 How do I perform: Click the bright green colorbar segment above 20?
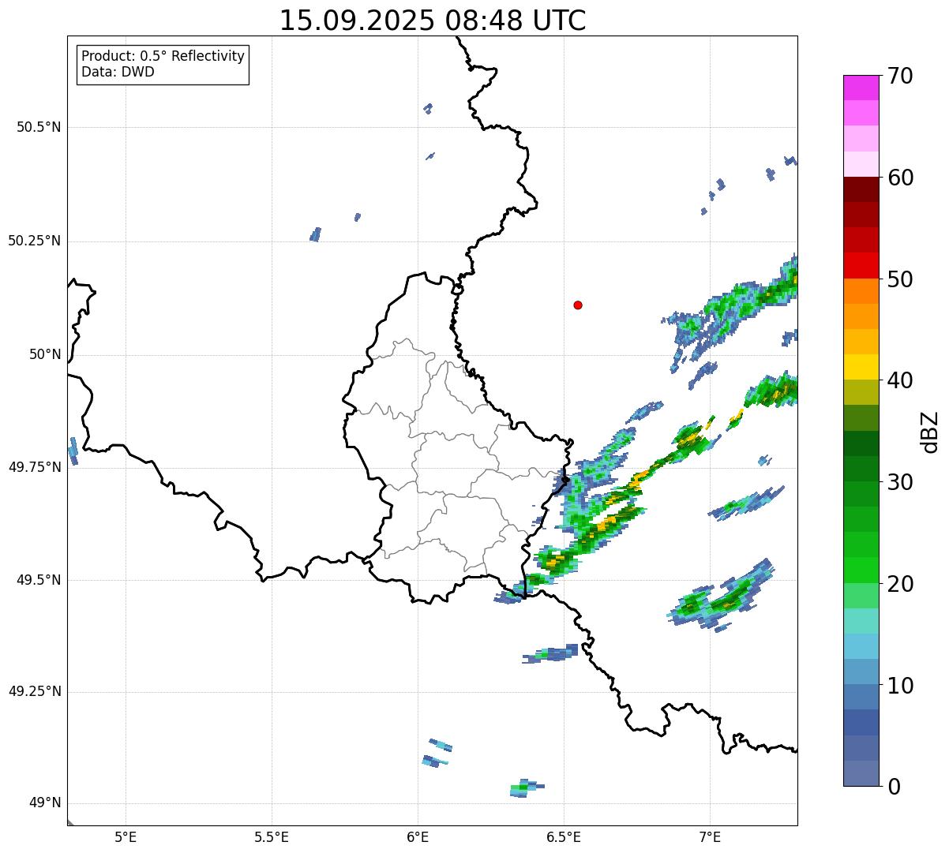[861, 570]
